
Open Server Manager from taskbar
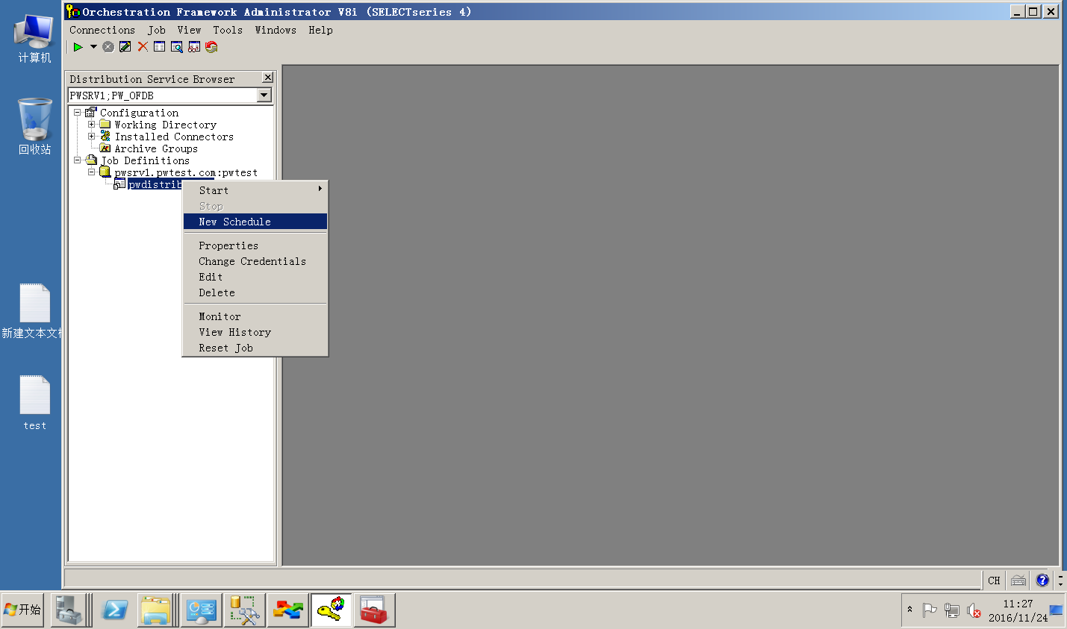pos(69,610)
